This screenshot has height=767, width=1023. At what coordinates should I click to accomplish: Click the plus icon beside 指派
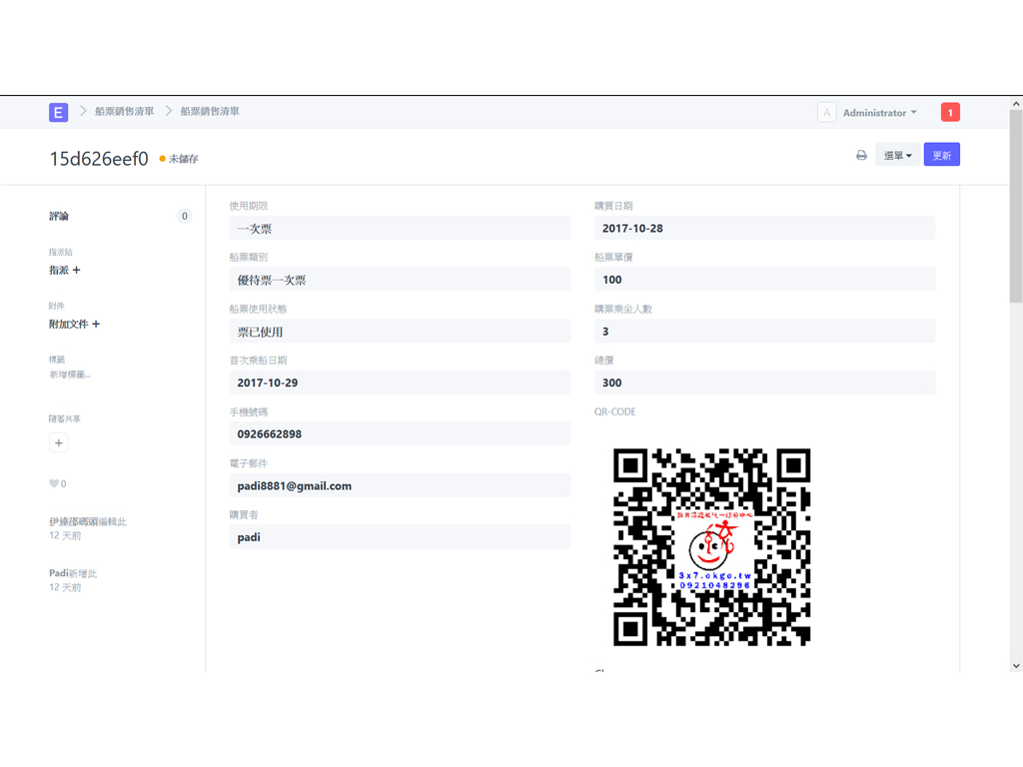pyautogui.click(x=77, y=271)
